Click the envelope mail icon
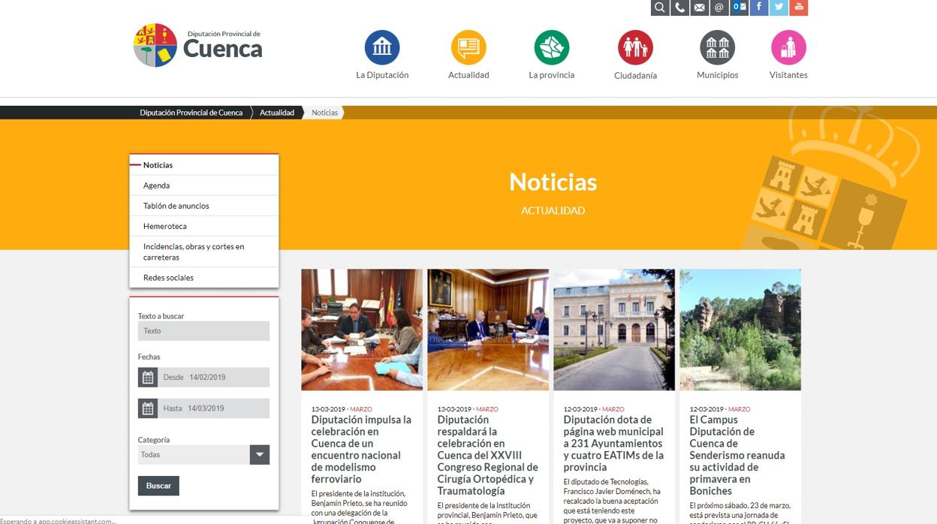937x524 pixels. click(699, 8)
